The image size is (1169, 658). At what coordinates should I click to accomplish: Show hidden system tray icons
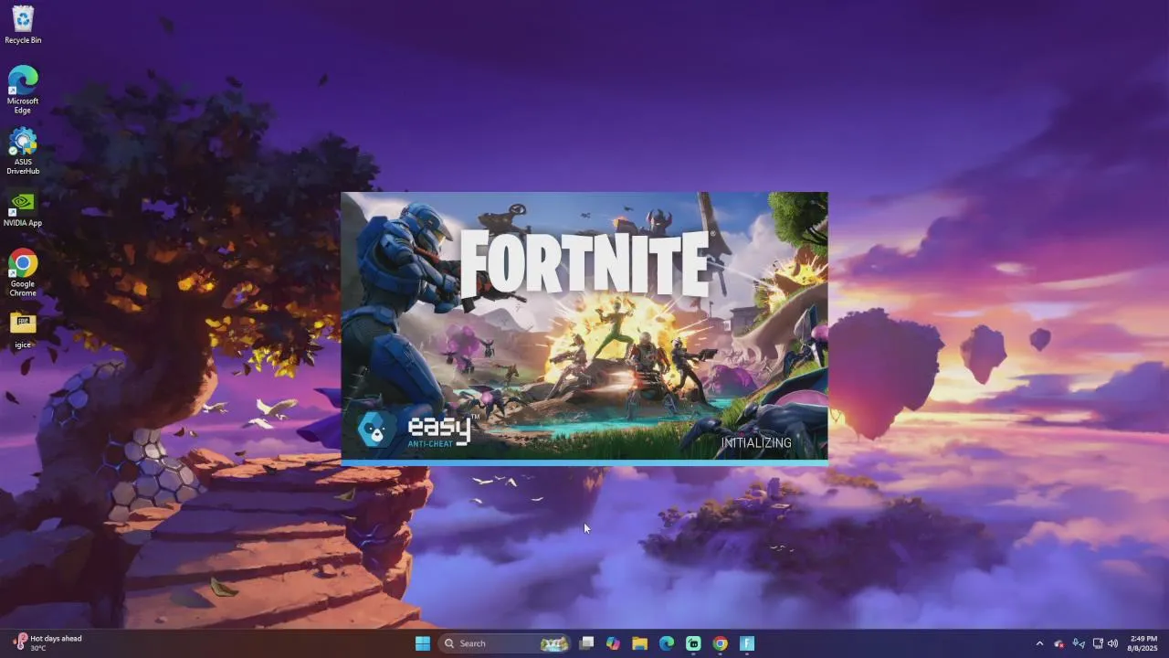coord(1039,643)
